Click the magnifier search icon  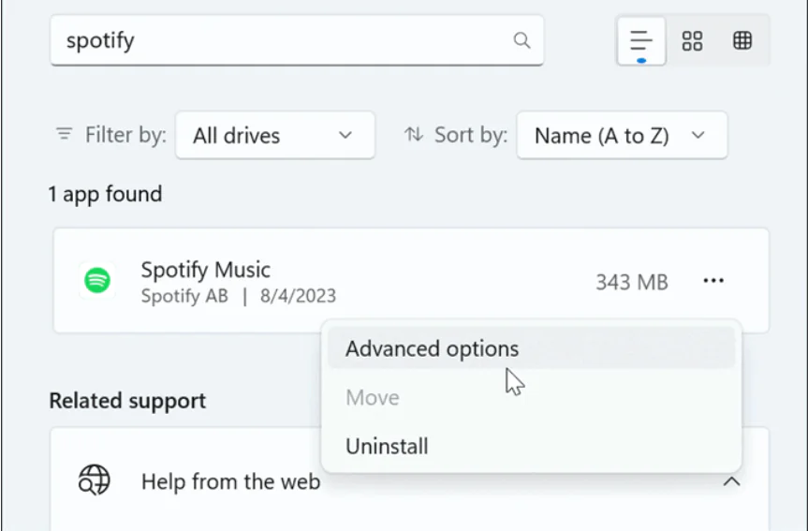pos(522,40)
